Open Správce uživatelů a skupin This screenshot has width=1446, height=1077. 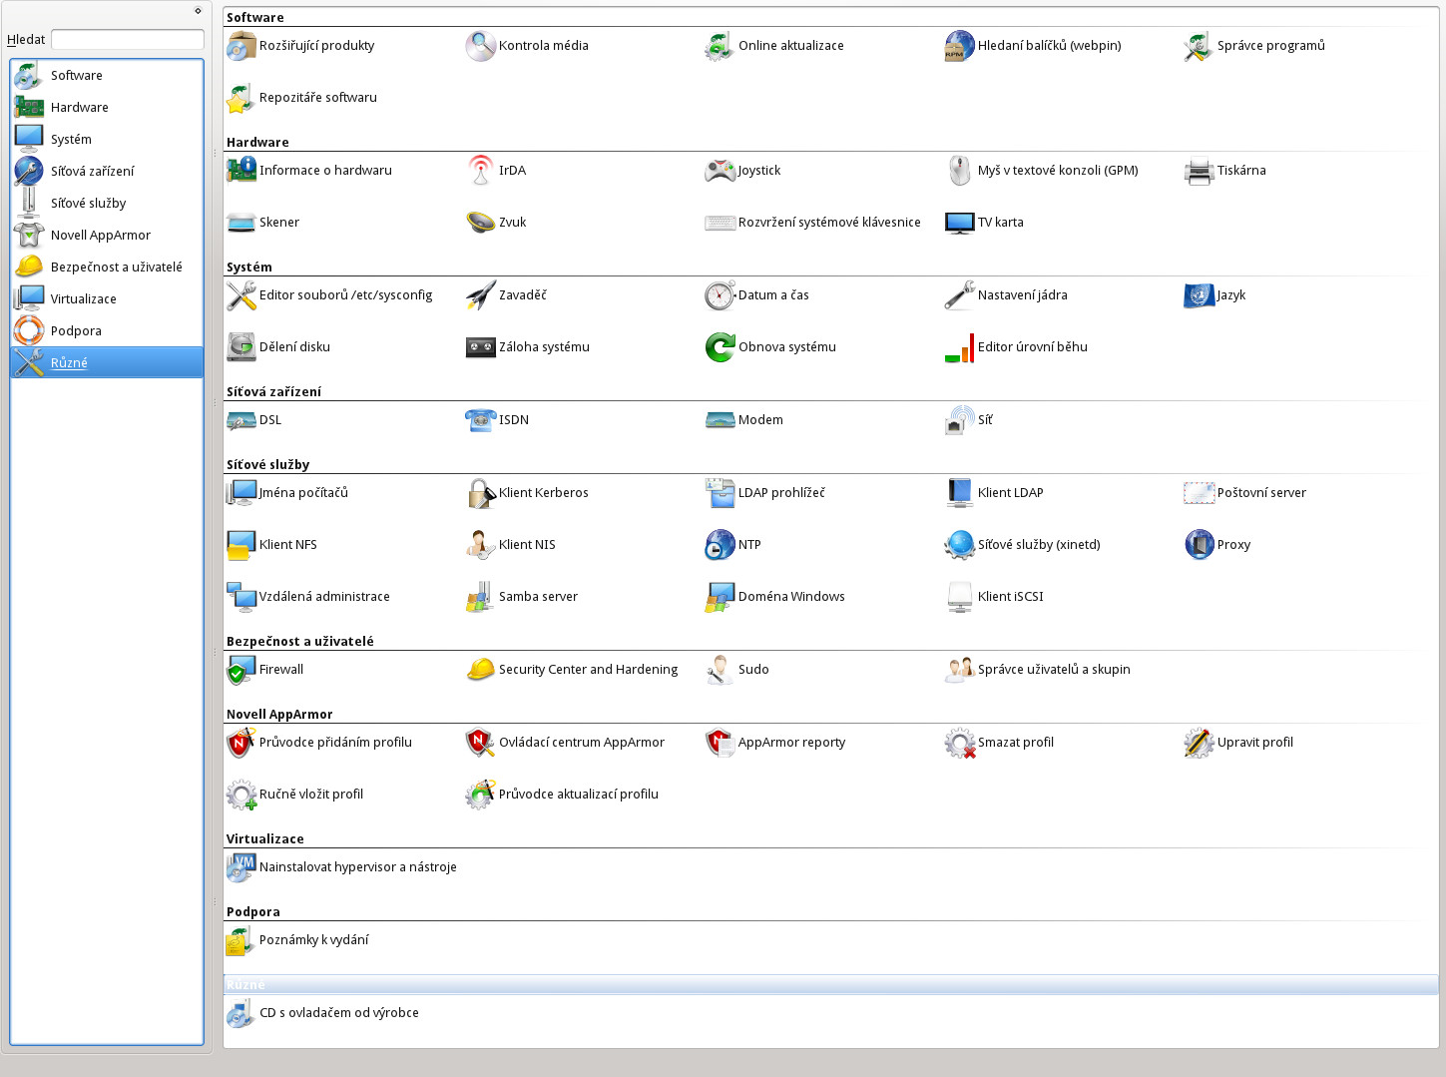[x=960, y=670]
